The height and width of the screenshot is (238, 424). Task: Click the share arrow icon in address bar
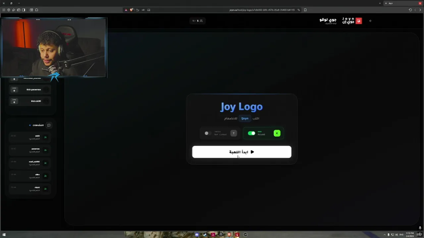[137, 10]
